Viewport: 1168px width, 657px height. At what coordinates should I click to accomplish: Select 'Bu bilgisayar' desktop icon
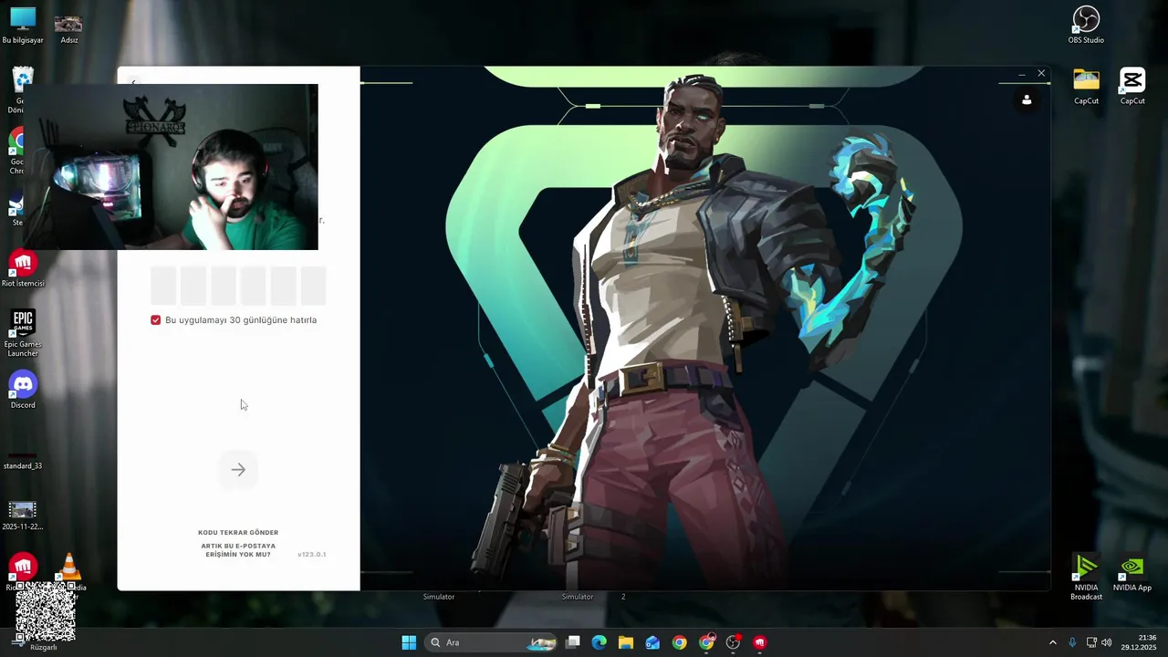(x=23, y=26)
